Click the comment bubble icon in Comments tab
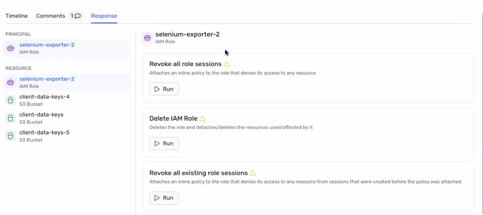The width and height of the screenshot is (483, 215). 78,16
